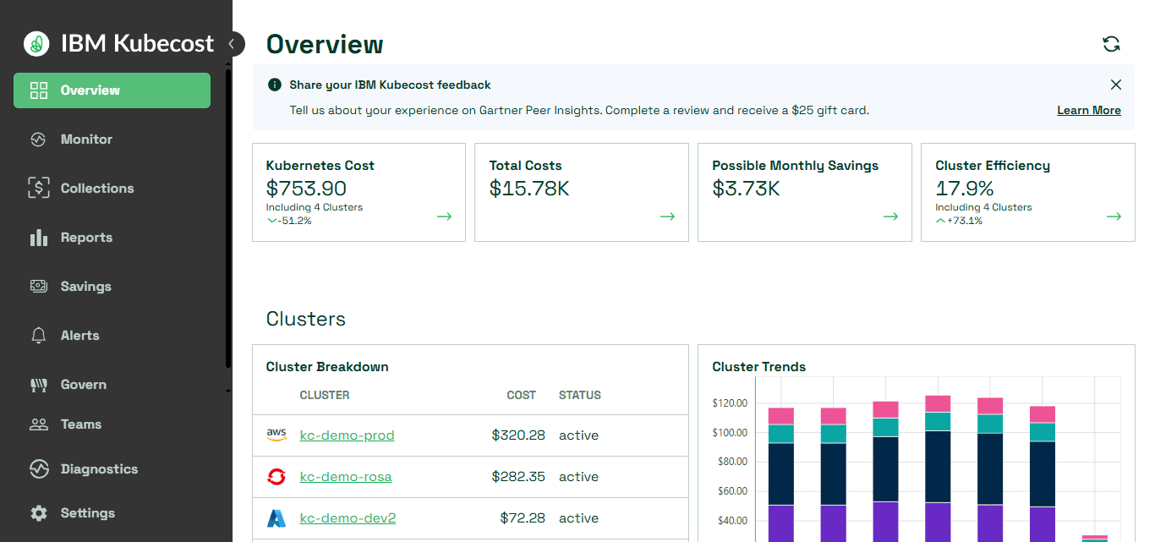Viewport: 1155px width, 542px height.
Task: Open the kc-demo-prod cluster link
Action: 348,435
